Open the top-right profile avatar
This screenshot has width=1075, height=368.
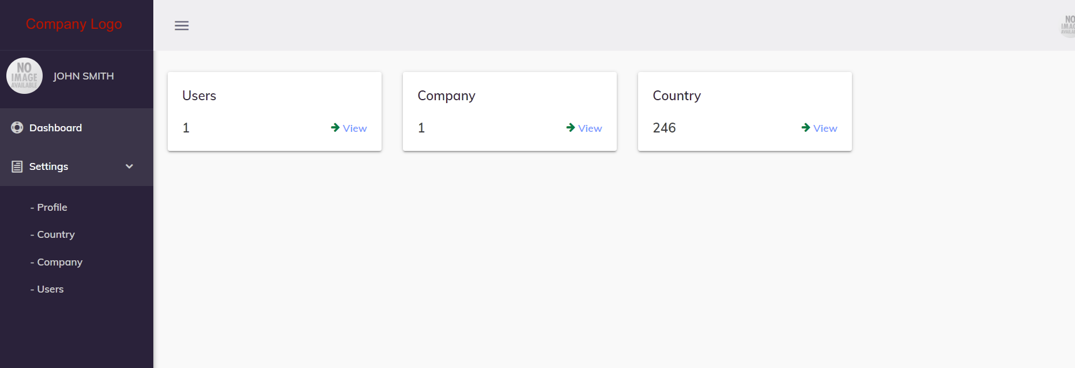click(1068, 25)
